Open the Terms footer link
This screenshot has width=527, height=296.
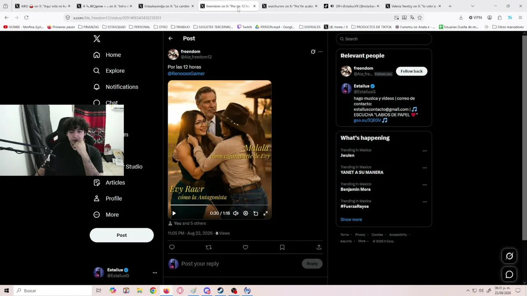point(345,235)
